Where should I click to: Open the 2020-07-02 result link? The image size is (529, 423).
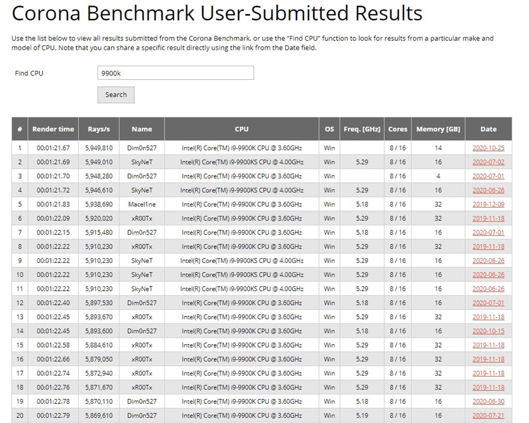tap(488, 162)
